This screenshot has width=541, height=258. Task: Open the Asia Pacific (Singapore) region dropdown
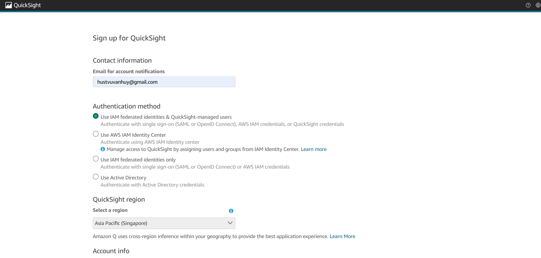coord(160,223)
